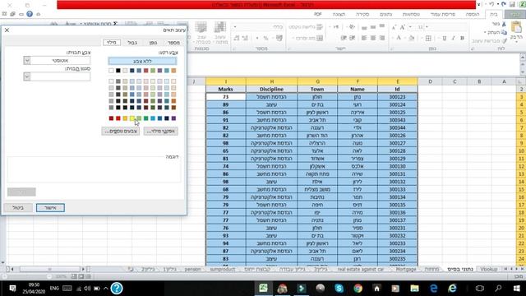The width and height of the screenshot is (526, 296).
Task: Switch to the Vlookup sheet tab
Action: tap(488, 269)
